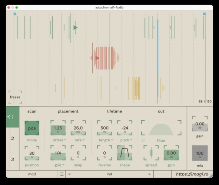Image resolution: width=219 pixels, height=185 pixels.
Task: Open the mod panel
Action: click(32, 174)
